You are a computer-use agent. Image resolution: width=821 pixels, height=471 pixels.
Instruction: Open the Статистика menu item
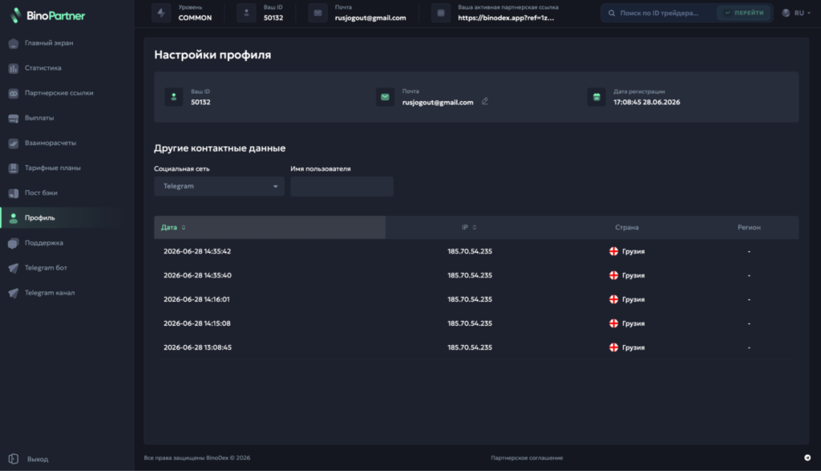[x=43, y=68]
